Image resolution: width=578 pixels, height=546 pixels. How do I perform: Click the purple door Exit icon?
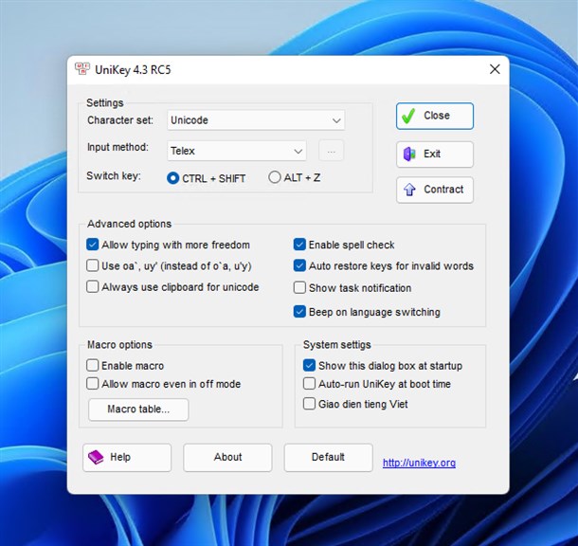pos(409,154)
